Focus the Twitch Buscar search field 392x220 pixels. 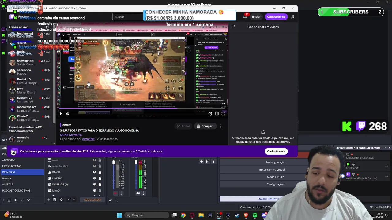[x=128, y=17]
